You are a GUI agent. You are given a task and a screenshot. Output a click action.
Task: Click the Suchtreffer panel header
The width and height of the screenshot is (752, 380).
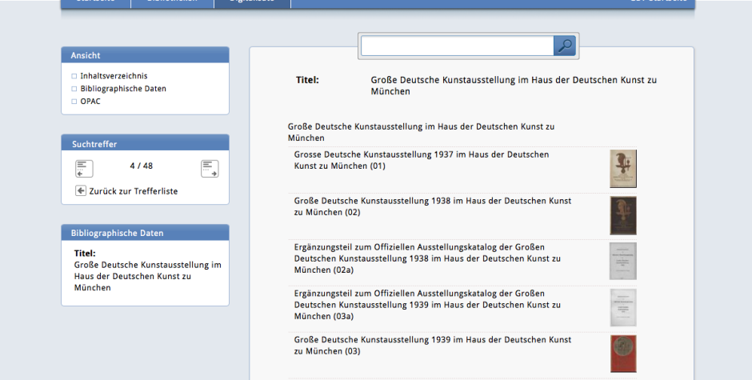coord(146,143)
